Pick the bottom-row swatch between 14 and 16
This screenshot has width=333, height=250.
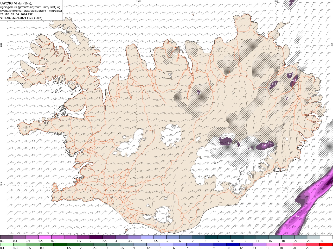259,244
